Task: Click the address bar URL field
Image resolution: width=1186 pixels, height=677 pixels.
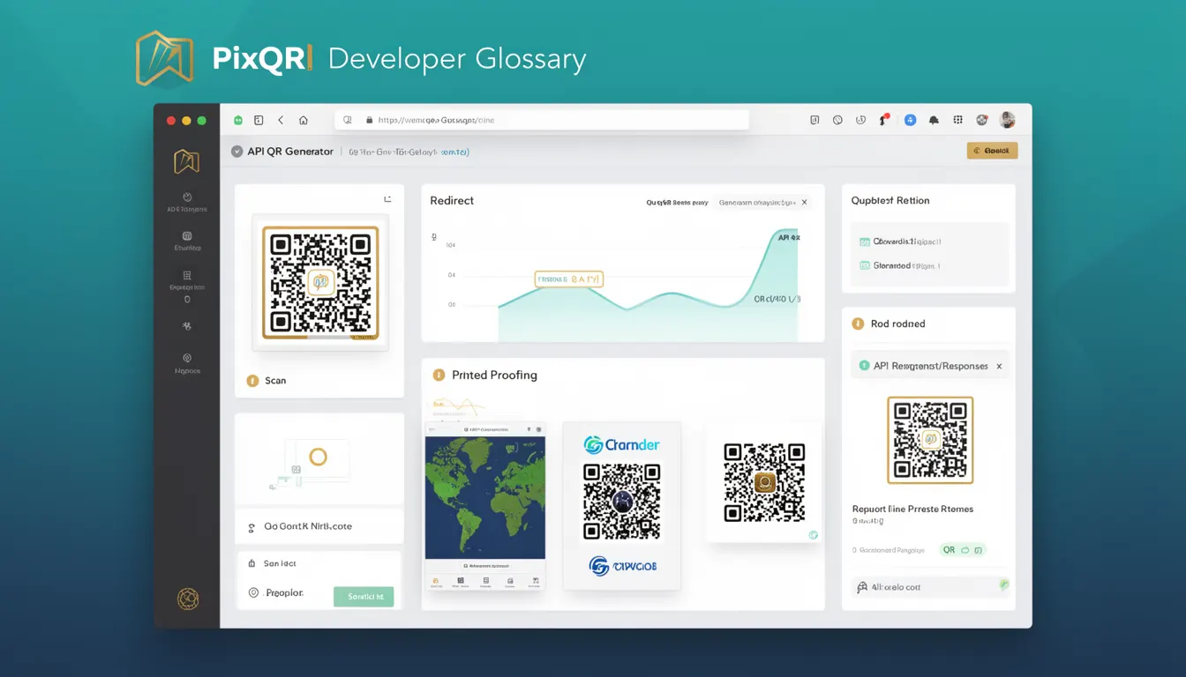Action: click(x=542, y=120)
